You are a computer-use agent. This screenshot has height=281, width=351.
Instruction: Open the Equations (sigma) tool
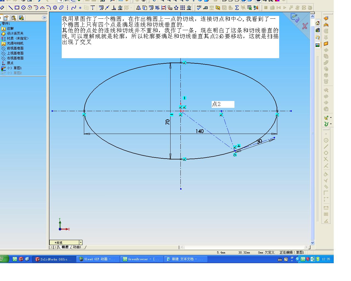point(237,8)
